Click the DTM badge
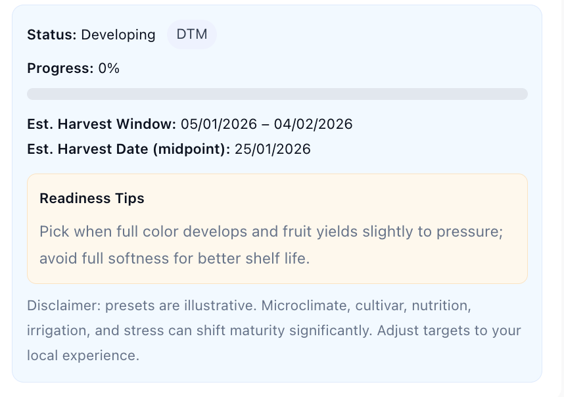 (x=192, y=34)
